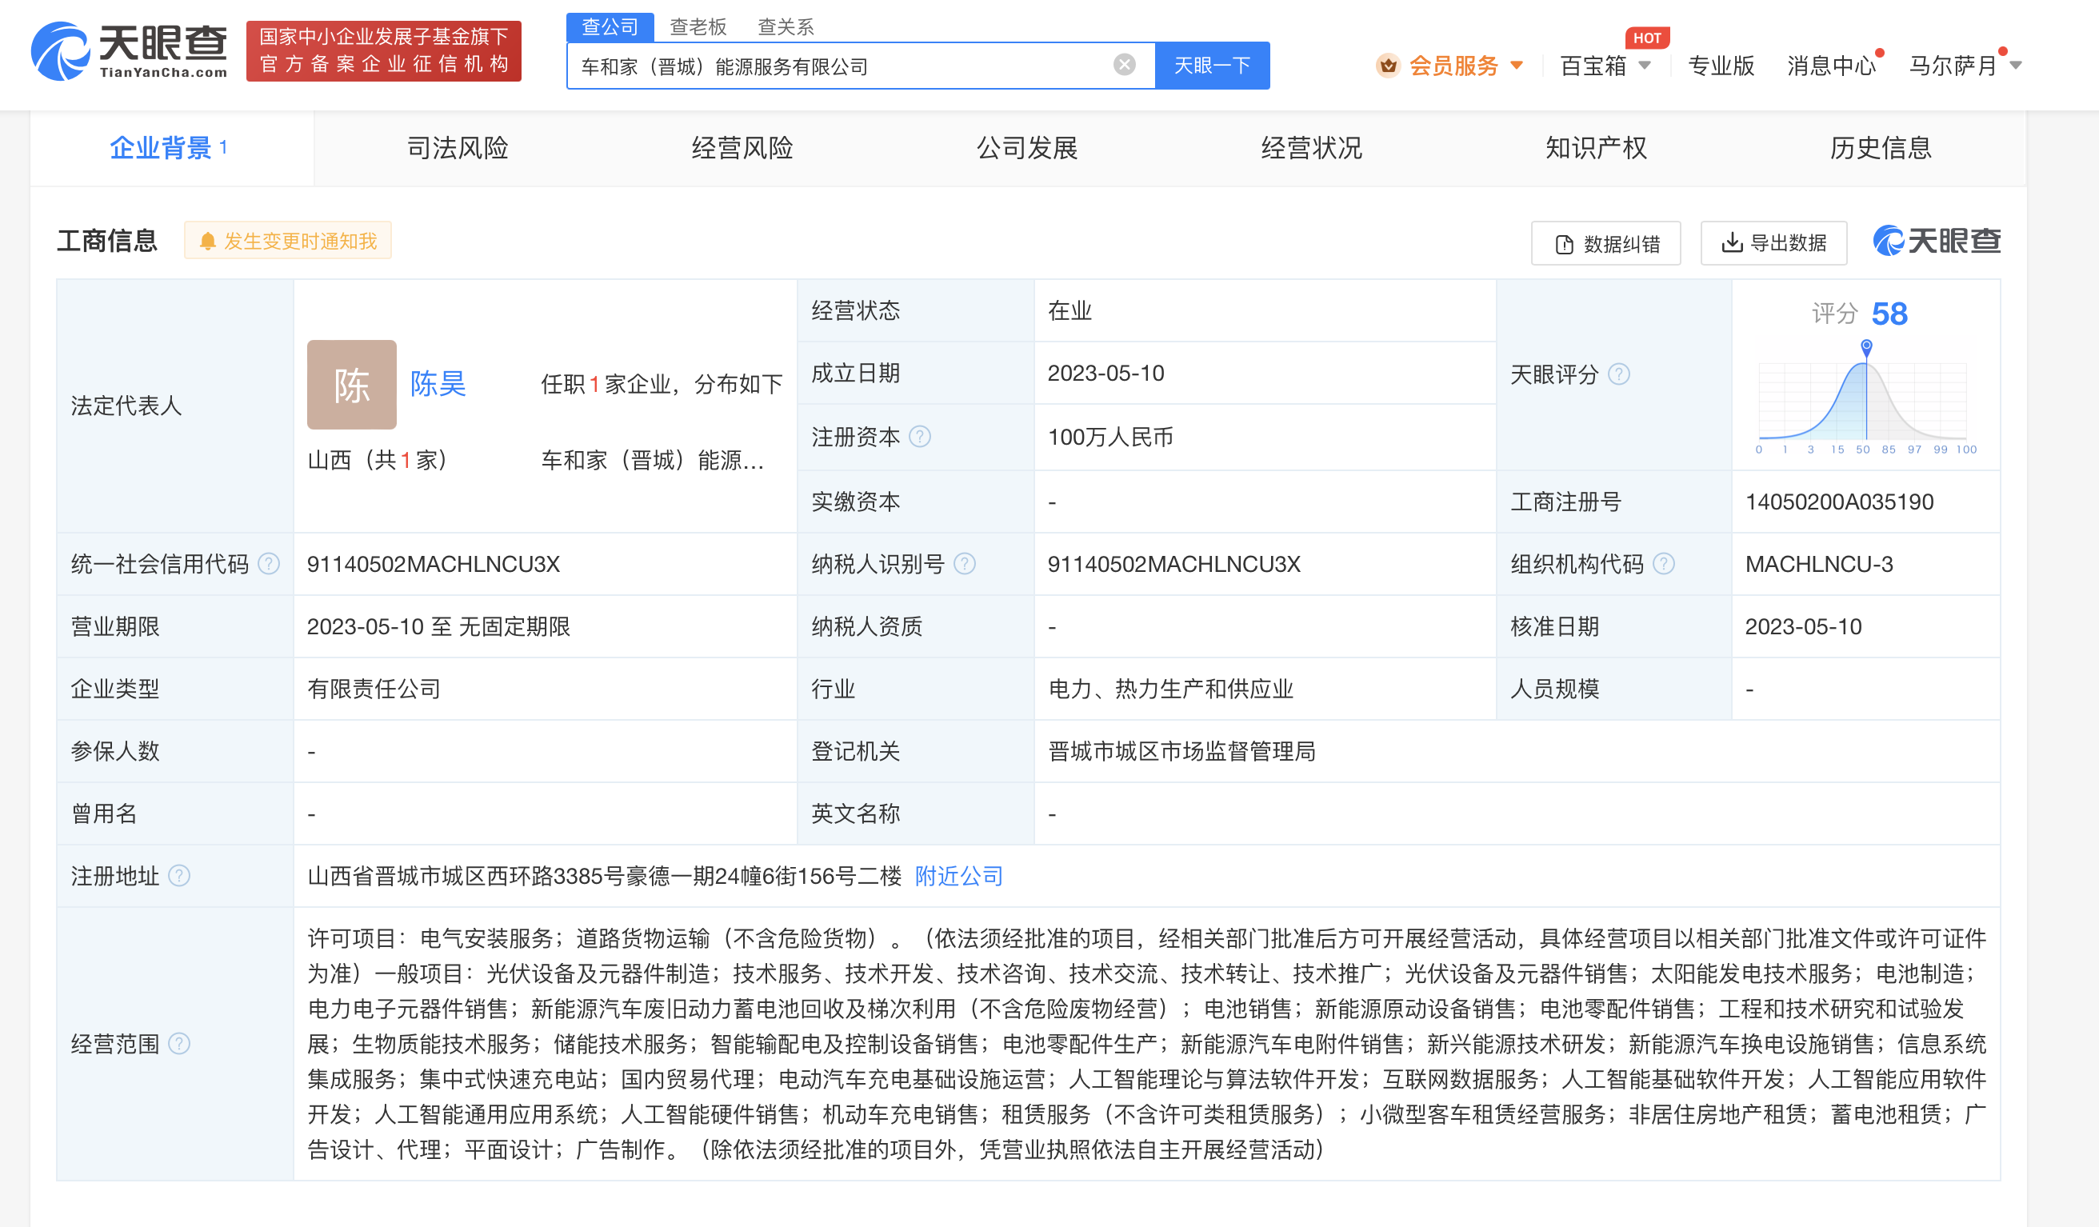Expand the 马尔萨月 user menu arrow

click(2016, 65)
